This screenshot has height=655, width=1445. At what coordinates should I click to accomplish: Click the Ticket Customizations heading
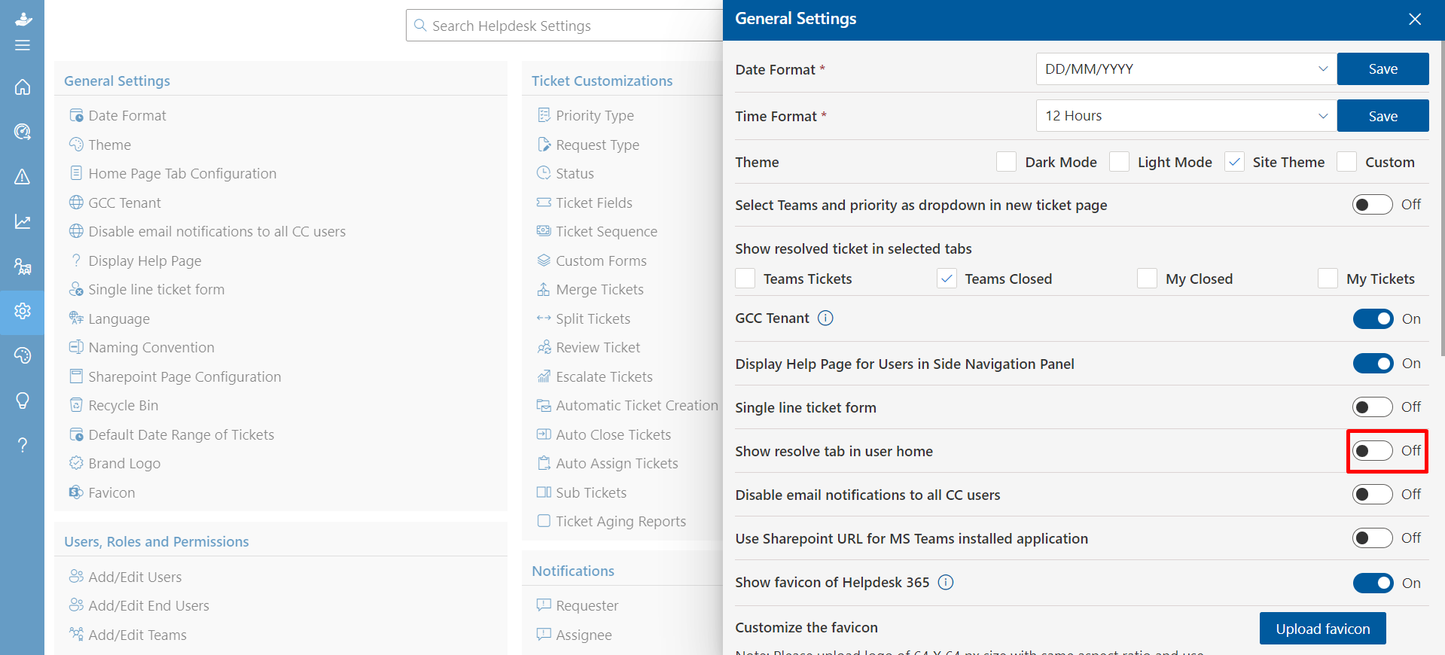click(602, 81)
